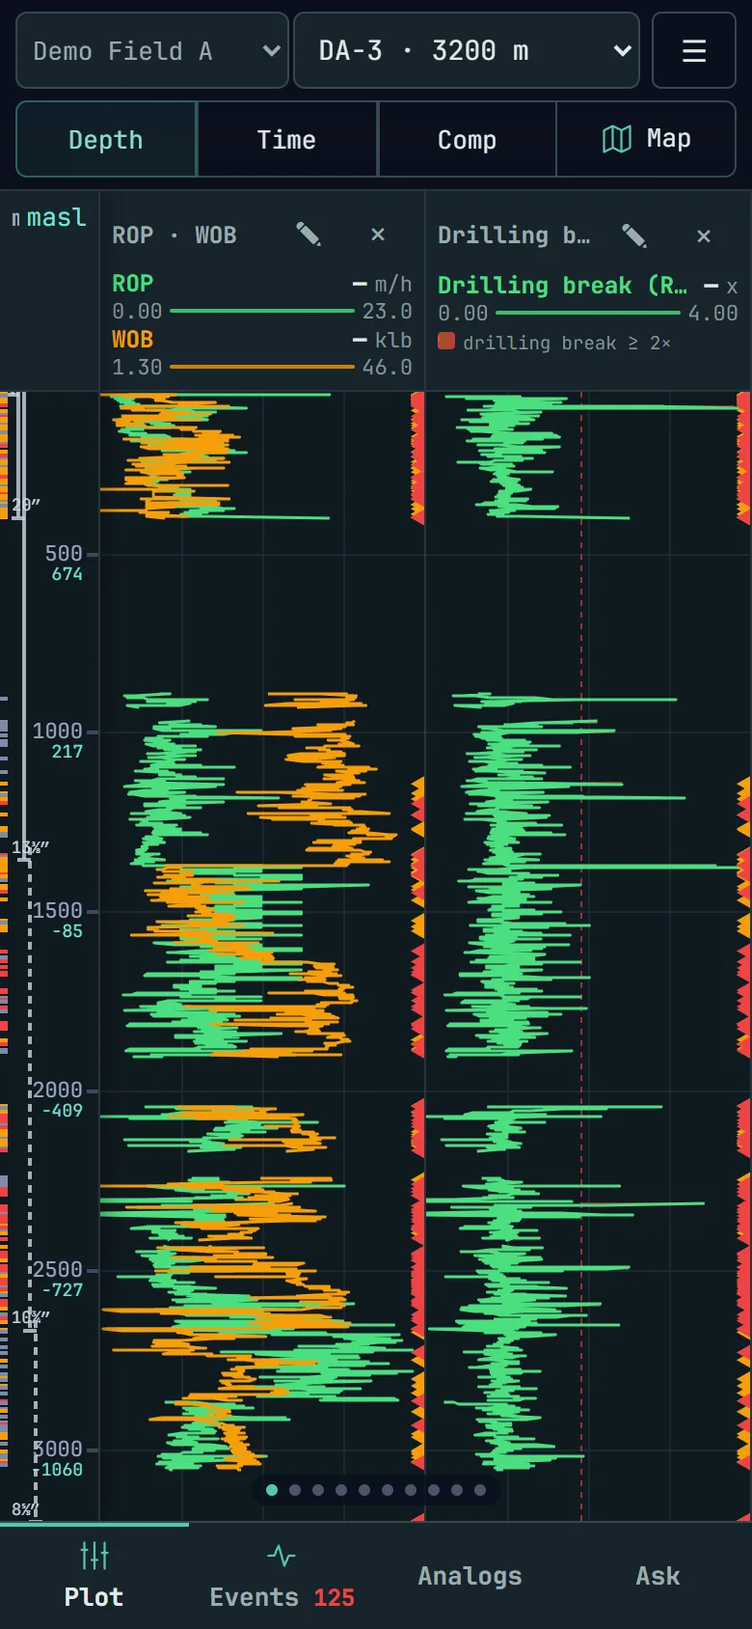Switch to the Depth tab
752x1629 pixels.
[x=106, y=139]
